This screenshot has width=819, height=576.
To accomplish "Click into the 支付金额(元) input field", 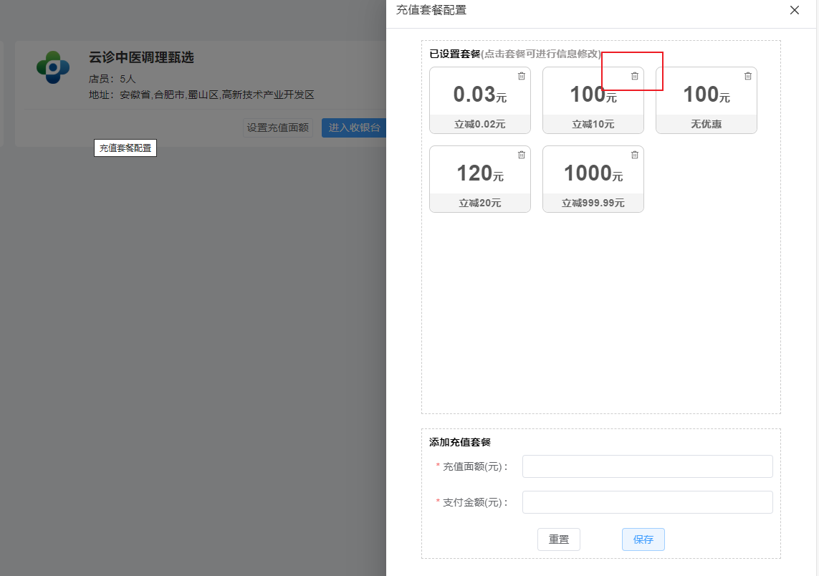I will pyautogui.click(x=647, y=502).
